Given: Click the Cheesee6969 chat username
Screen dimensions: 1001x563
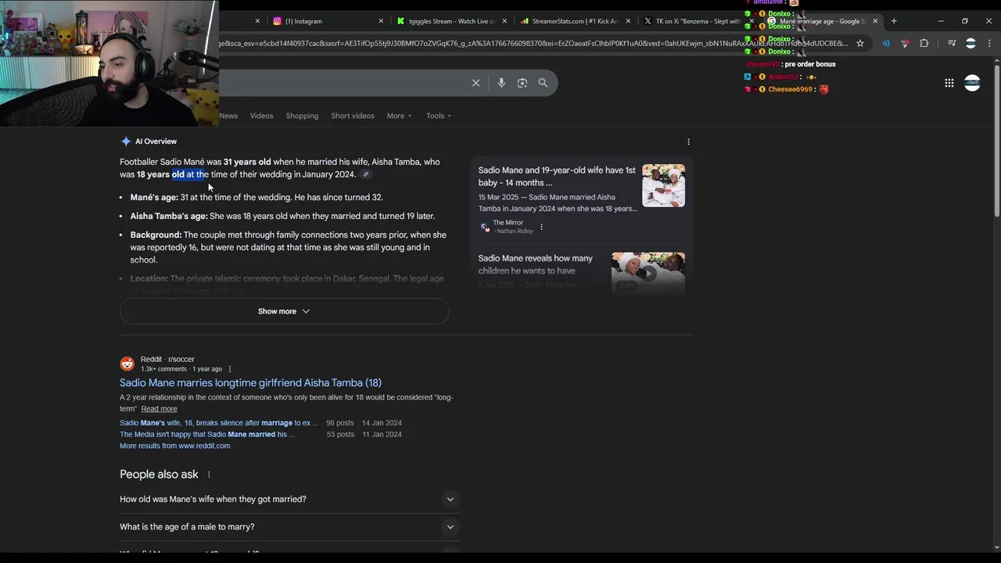Looking at the screenshot, I should (x=790, y=89).
